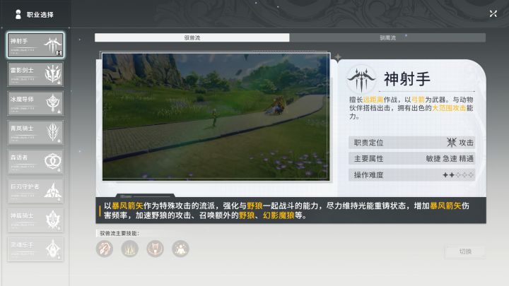The width and height of the screenshot is (509, 286).
Task: Click the 切换 button
Action: pyautogui.click(x=465, y=251)
